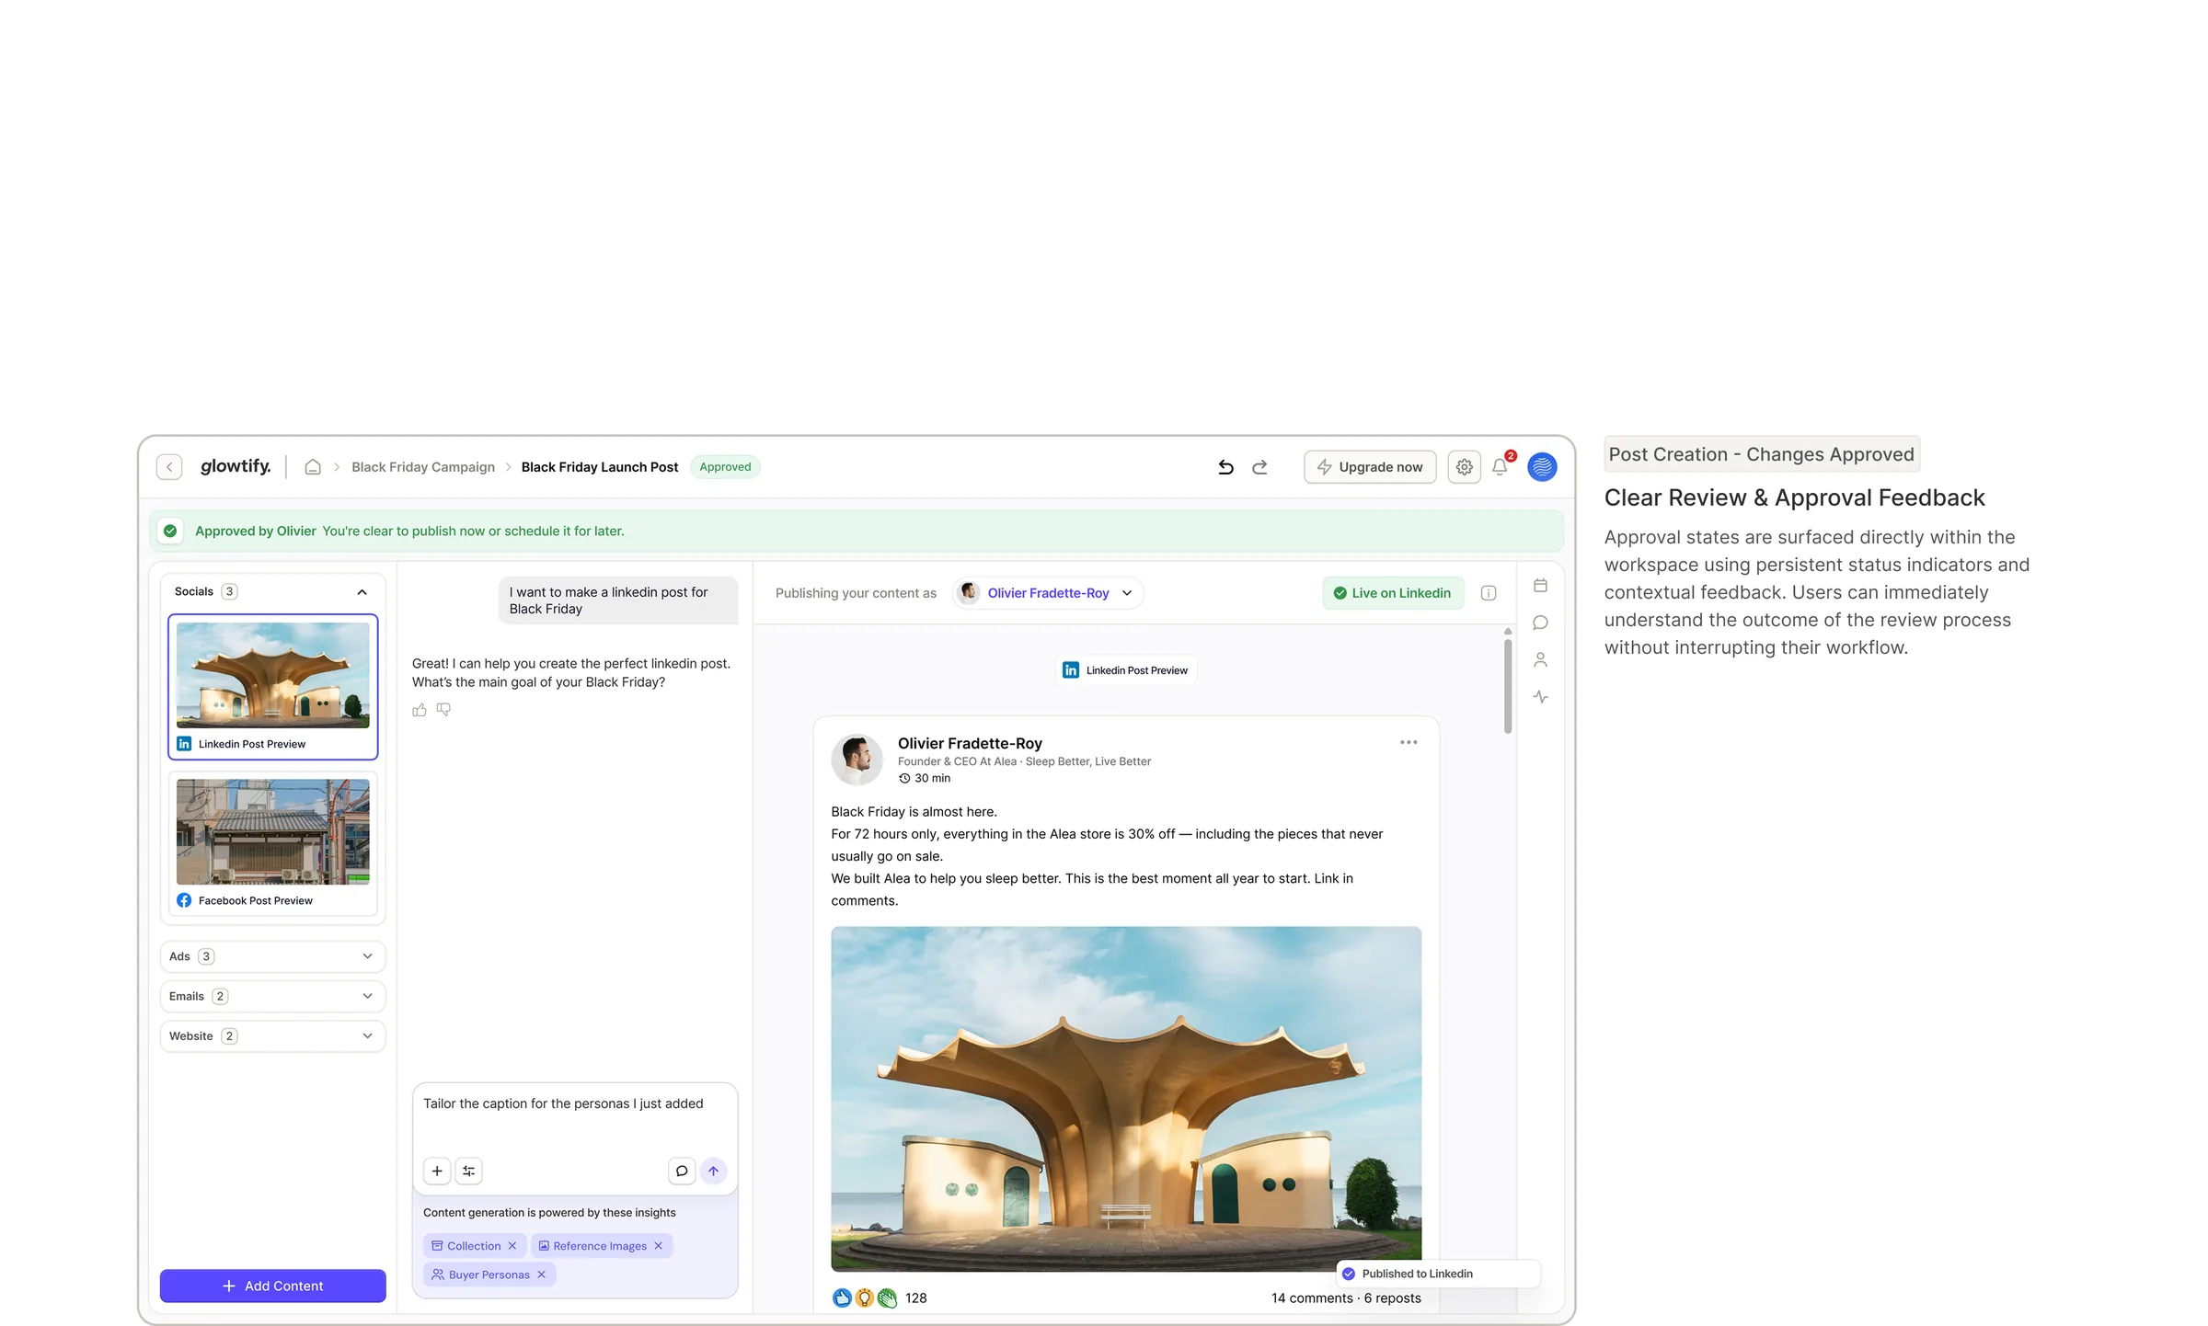Open the comments bubble icon in the right sidebar
The image size is (2208, 1326).
tap(1541, 623)
